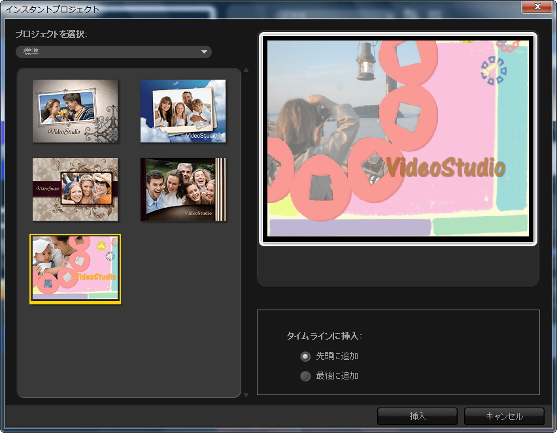557x433 pixels.
Task: Click the キャンセル button
Action: tap(504, 416)
